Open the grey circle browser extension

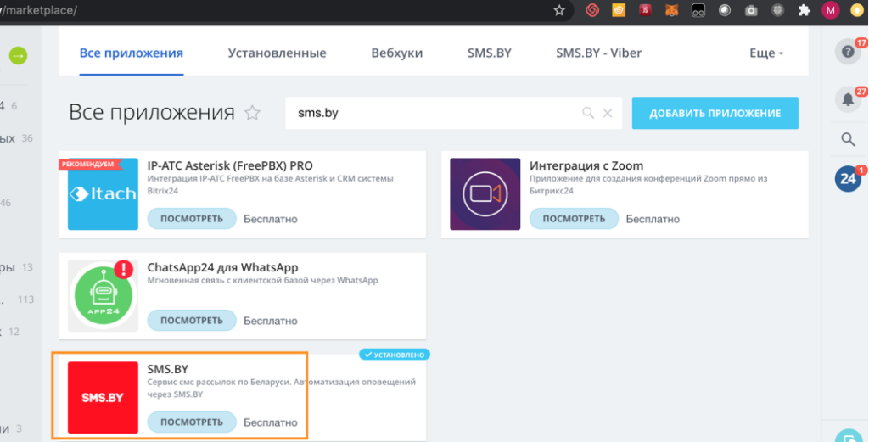pos(725,10)
